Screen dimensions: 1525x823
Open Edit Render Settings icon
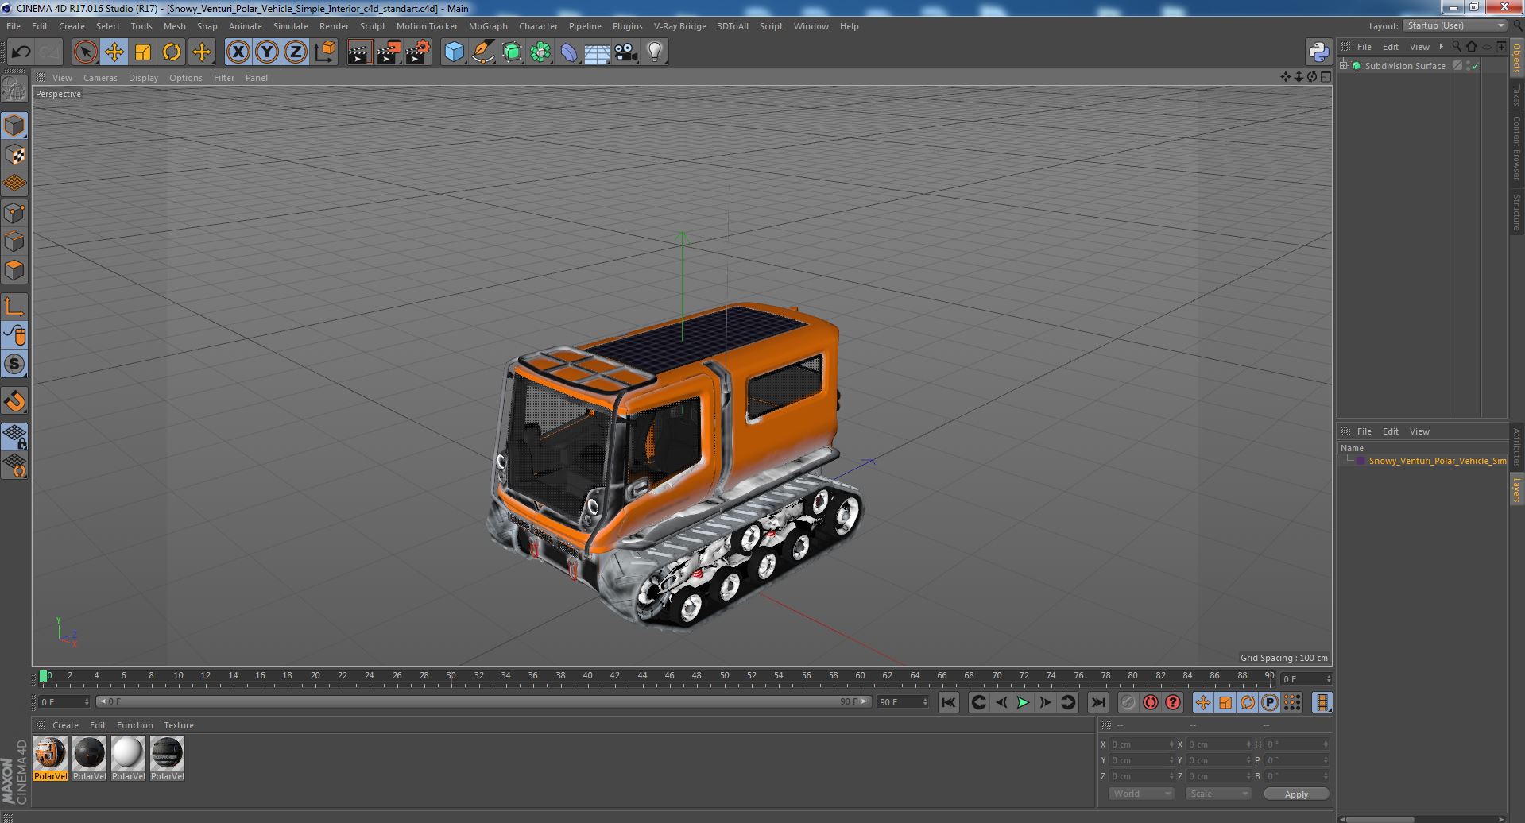click(x=417, y=52)
